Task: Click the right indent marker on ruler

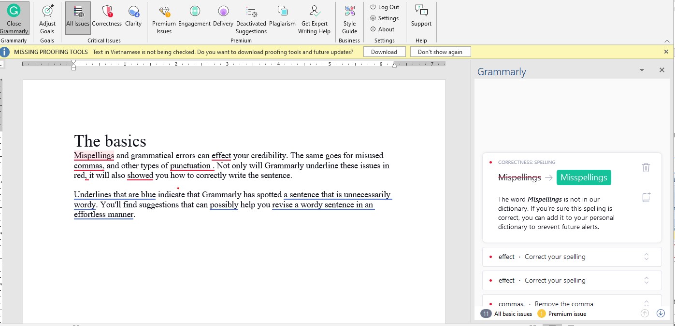Action: pyautogui.click(x=394, y=66)
